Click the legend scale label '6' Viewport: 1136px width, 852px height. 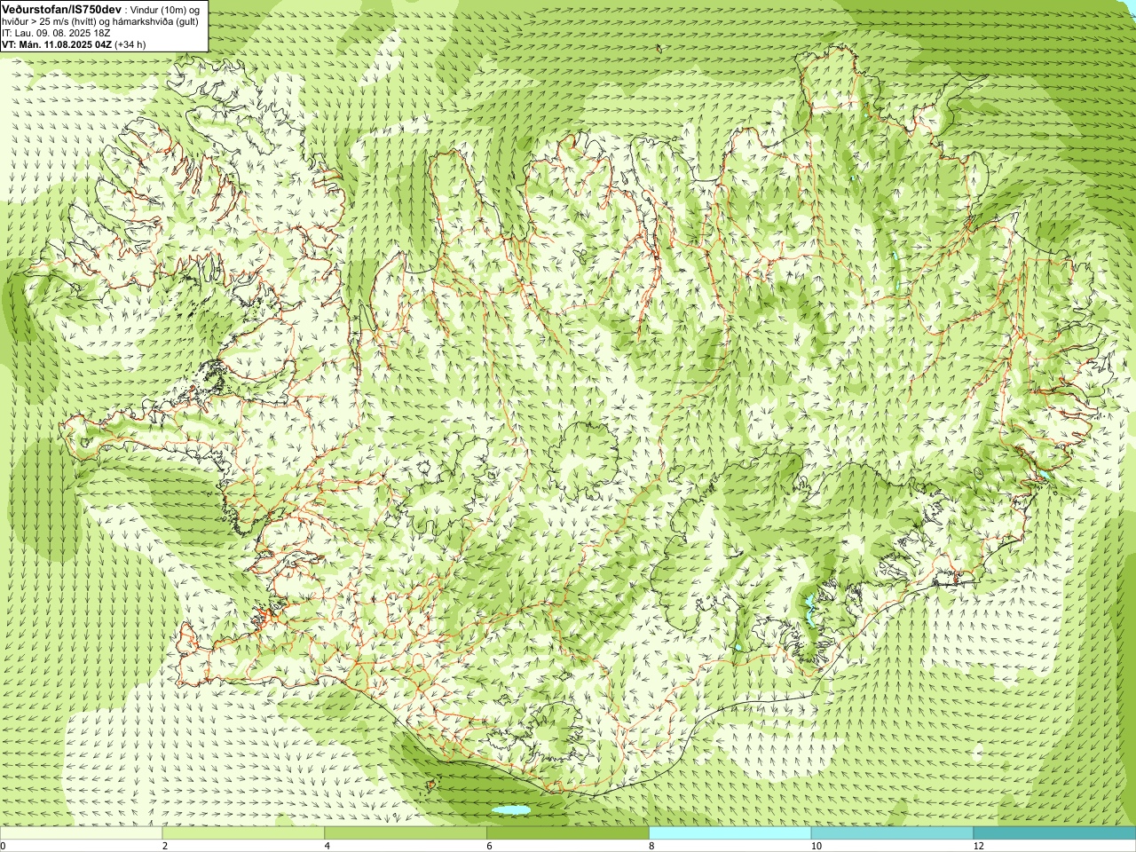click(x=489, y=846)
